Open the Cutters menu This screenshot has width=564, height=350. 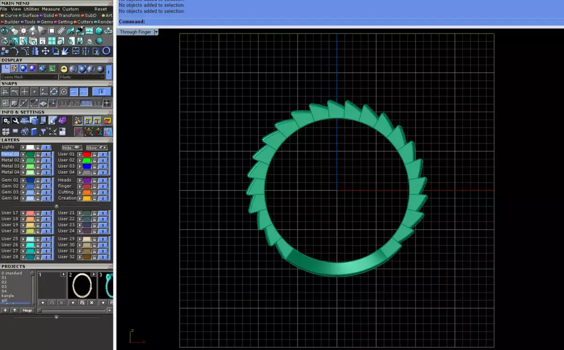click(x=85, y=22)
